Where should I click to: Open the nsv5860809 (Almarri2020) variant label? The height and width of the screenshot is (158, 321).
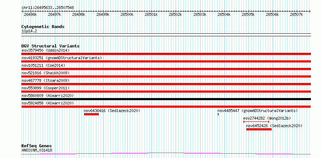coord(48,96)
